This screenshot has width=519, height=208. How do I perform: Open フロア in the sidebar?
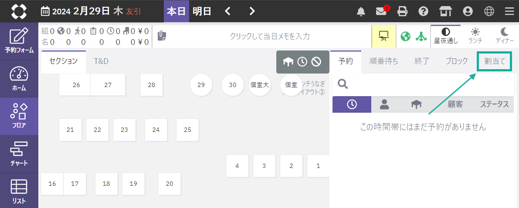pyautogui.click(x=19, y=116)
